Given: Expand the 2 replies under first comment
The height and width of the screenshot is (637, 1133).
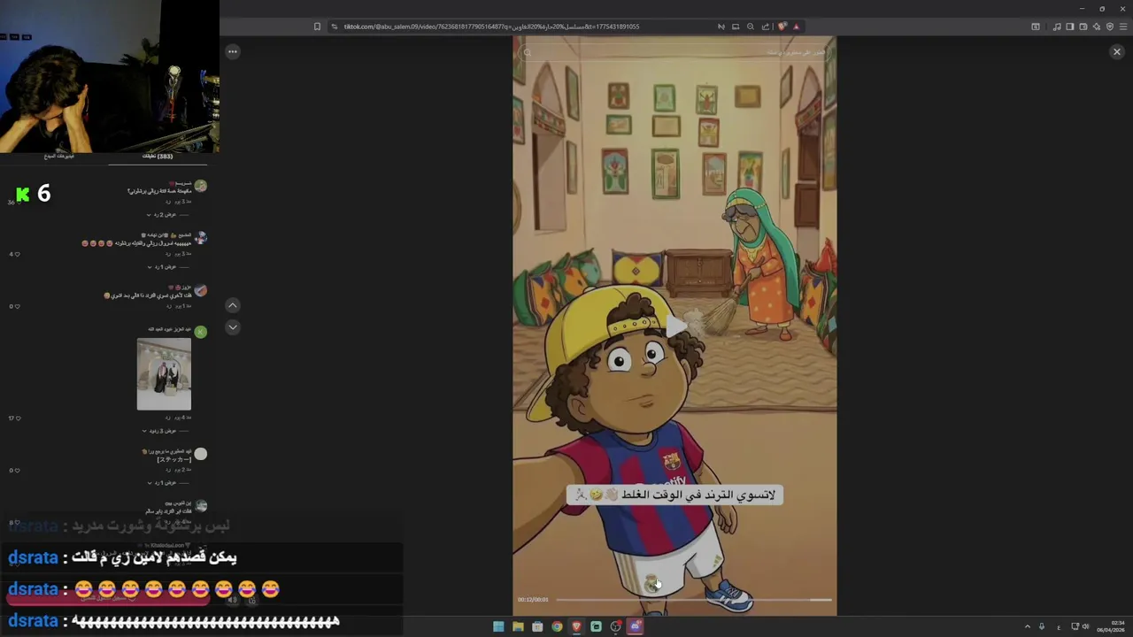Looking at the screenshot, I should click(x=163, y=214).
